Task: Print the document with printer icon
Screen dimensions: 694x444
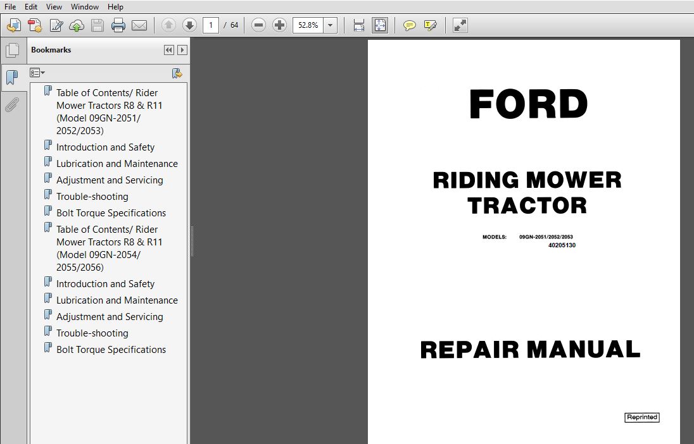Action: click(118, 25)
